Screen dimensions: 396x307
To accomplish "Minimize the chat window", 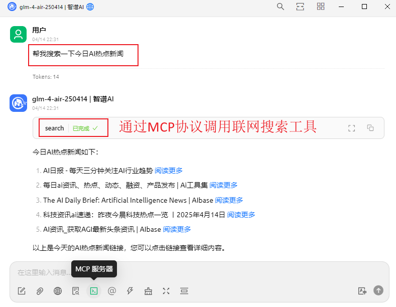I will (341, 7).
